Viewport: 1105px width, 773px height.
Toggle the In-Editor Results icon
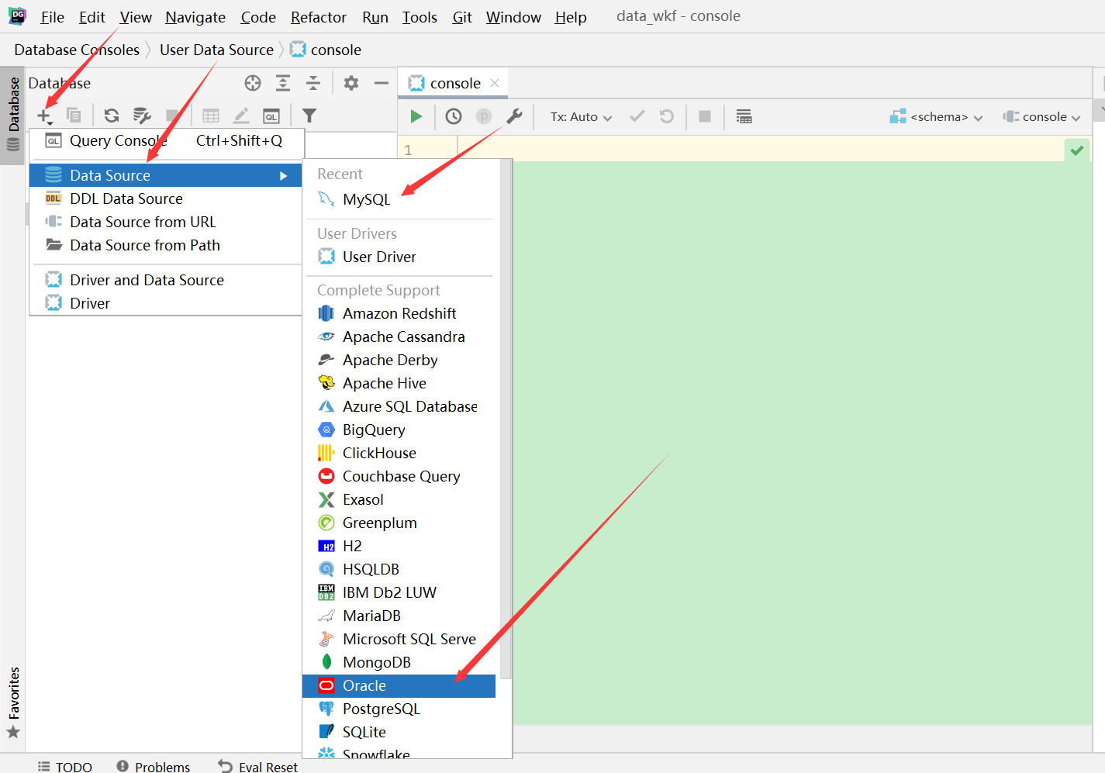744,116
